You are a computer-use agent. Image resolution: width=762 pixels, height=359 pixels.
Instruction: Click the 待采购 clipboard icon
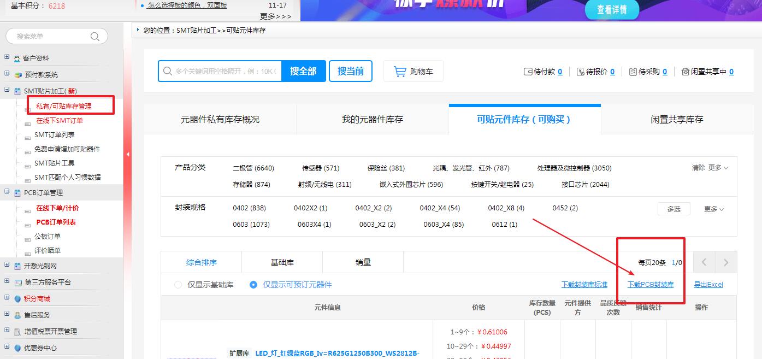(x=633, y=72)
